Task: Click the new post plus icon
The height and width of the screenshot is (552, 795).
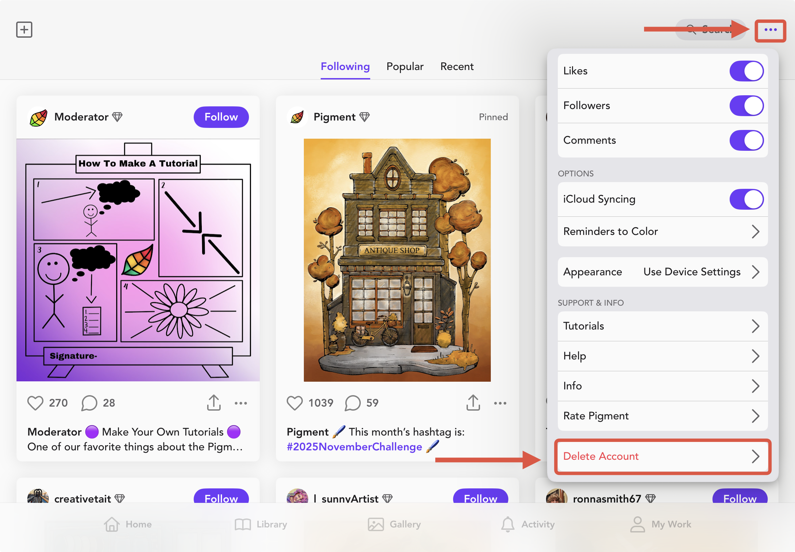Action: [x=24, y=29]
